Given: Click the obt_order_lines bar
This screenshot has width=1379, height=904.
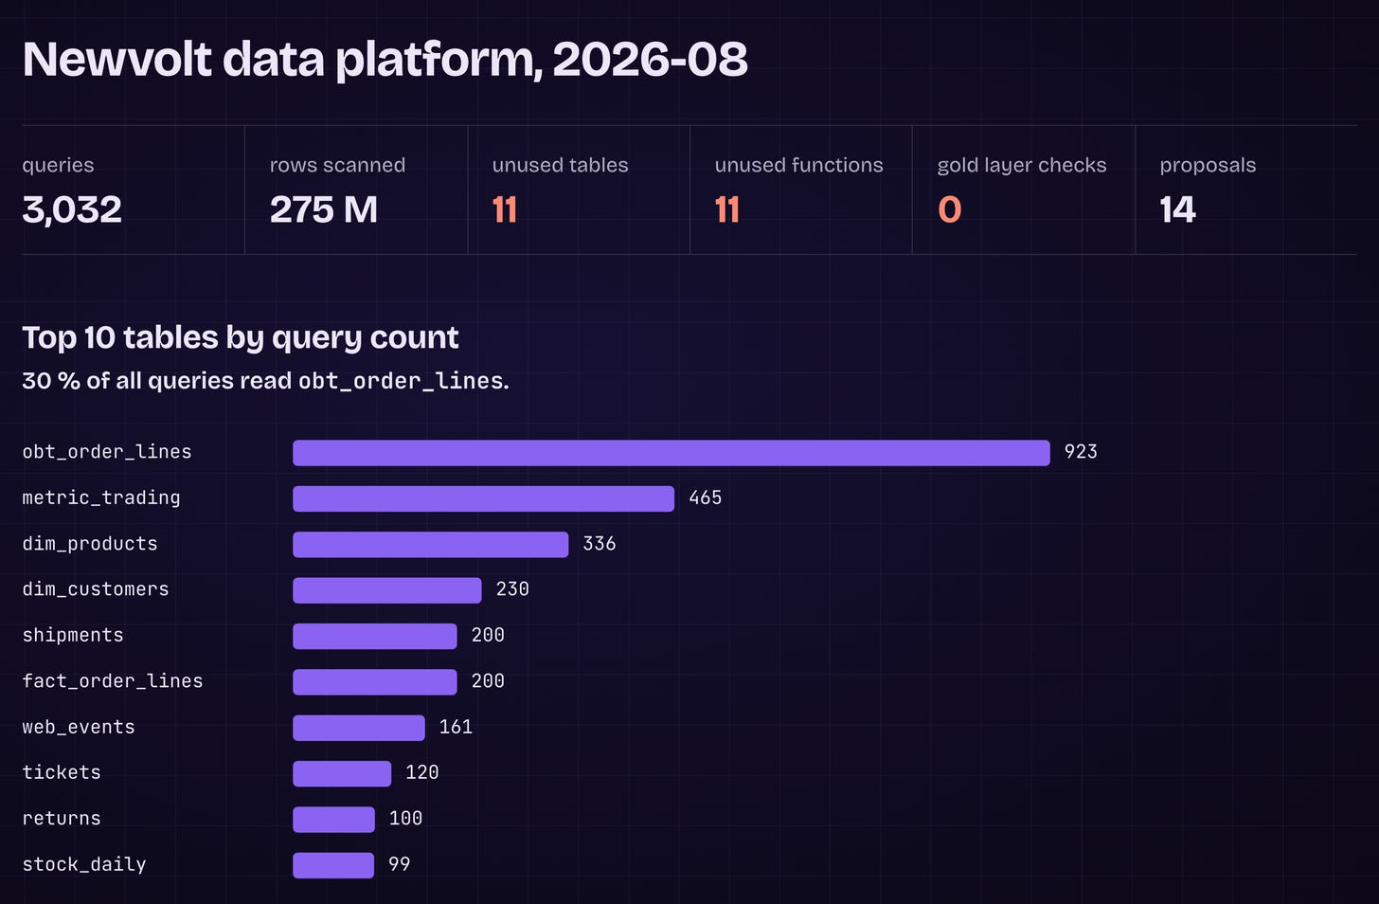Looking at the screenshot, I should (x=672, y=453).
